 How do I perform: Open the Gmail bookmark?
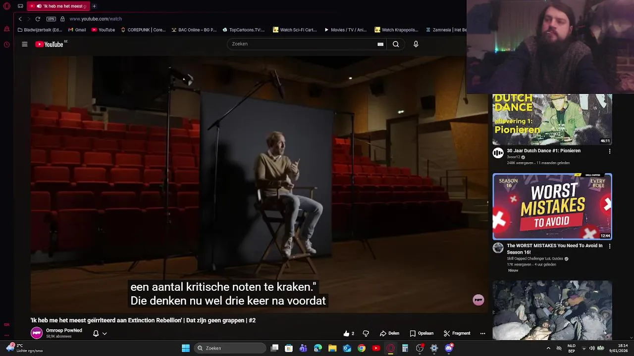(x=77, y=30)
